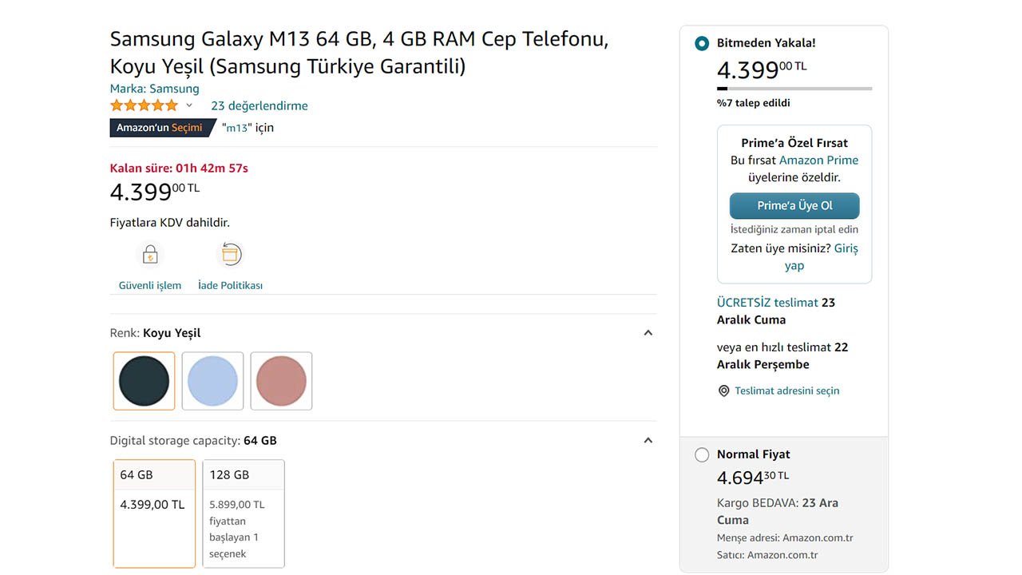The image size is (1022, 575).
Task: Click the five-star rating icons
Action: (x=144, y=105)
